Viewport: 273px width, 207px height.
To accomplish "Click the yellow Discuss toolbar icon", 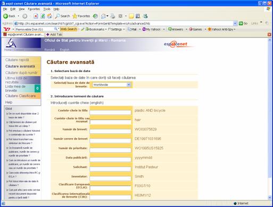I will (131, 16).
